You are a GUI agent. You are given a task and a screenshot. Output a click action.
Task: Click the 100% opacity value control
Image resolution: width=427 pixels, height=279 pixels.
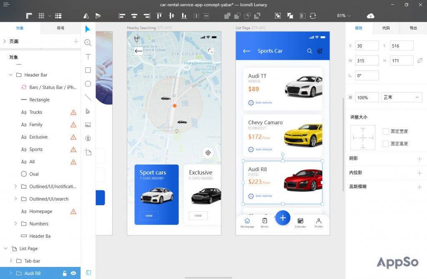(366, 97)
